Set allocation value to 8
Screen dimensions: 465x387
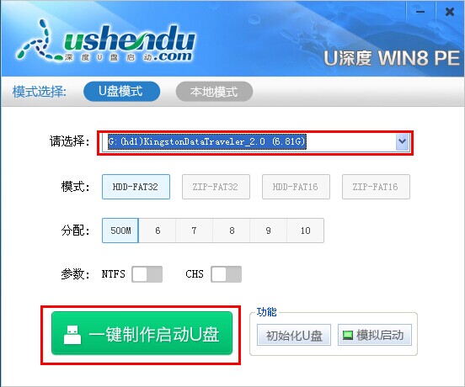232,231
